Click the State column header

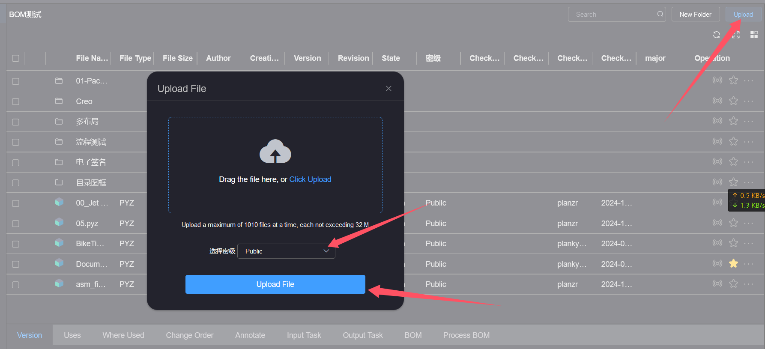391,58
